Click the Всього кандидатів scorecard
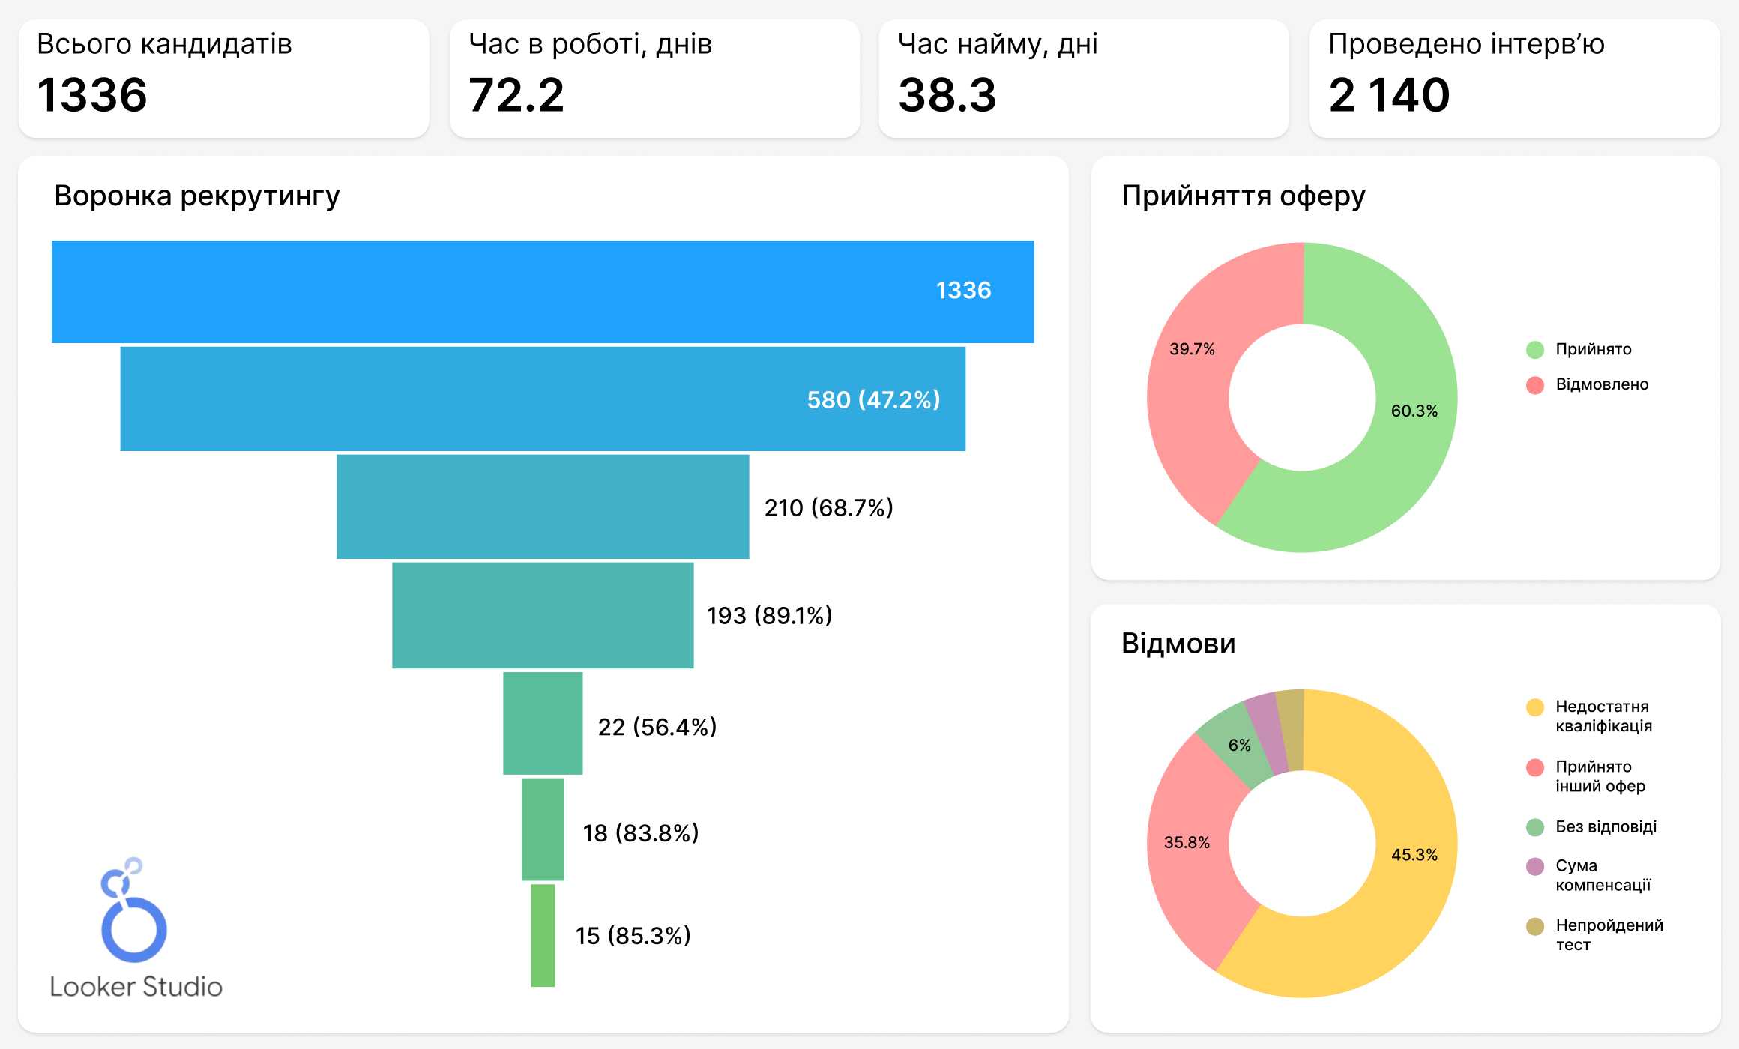Image resolution: width=1739 pixels, height=1049 pixels. (x=223, y=79)
